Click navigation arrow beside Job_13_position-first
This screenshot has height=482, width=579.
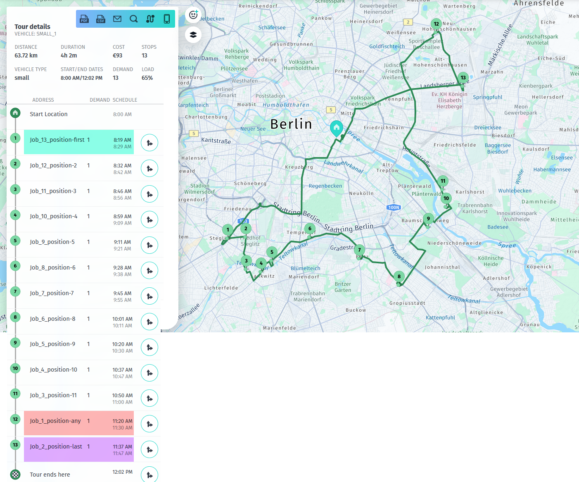click(x=149, y=143)
